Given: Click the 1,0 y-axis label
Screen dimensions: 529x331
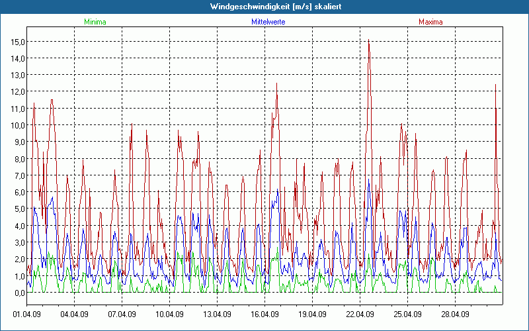Looking at the screenshot, I should pos(19,276).
